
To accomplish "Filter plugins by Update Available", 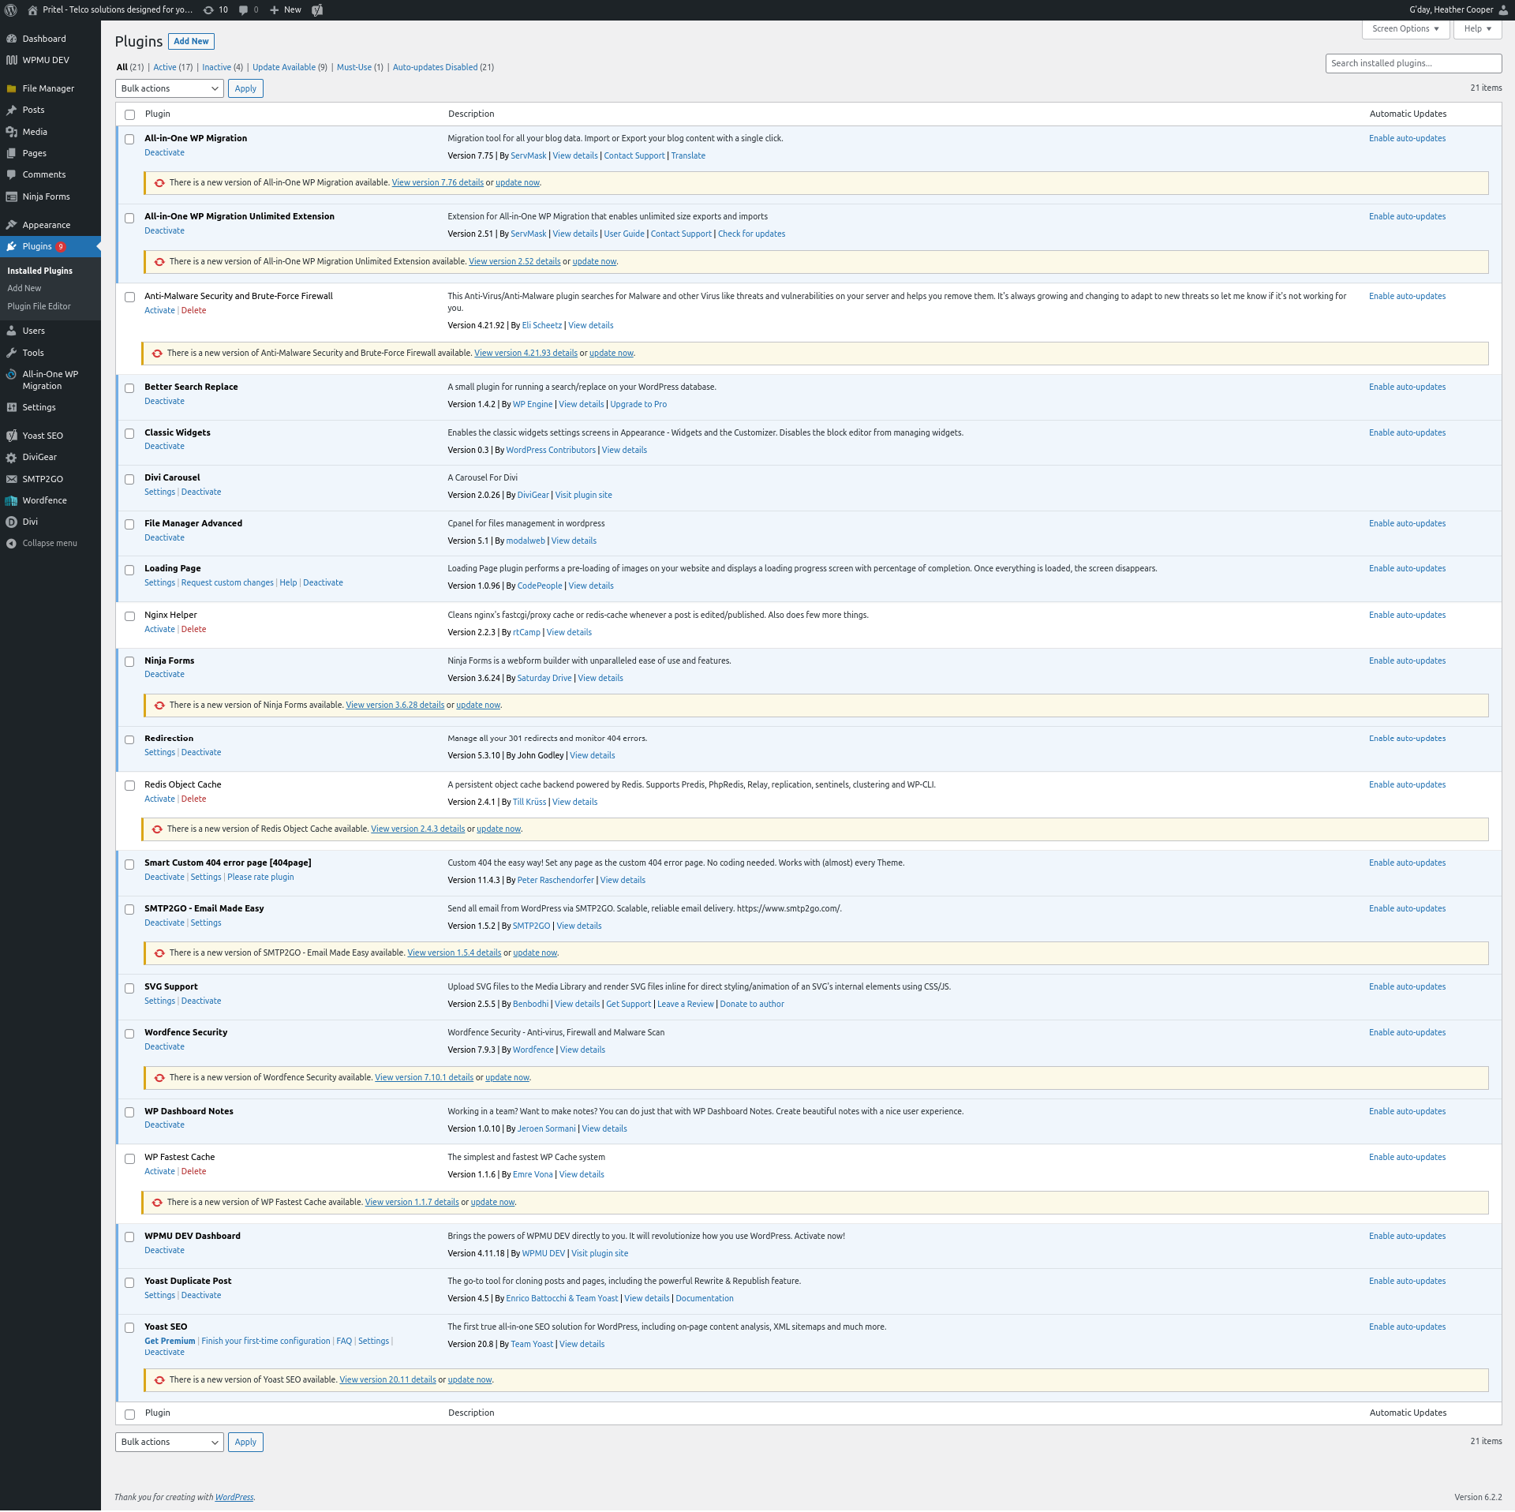I will coord(283,67).
